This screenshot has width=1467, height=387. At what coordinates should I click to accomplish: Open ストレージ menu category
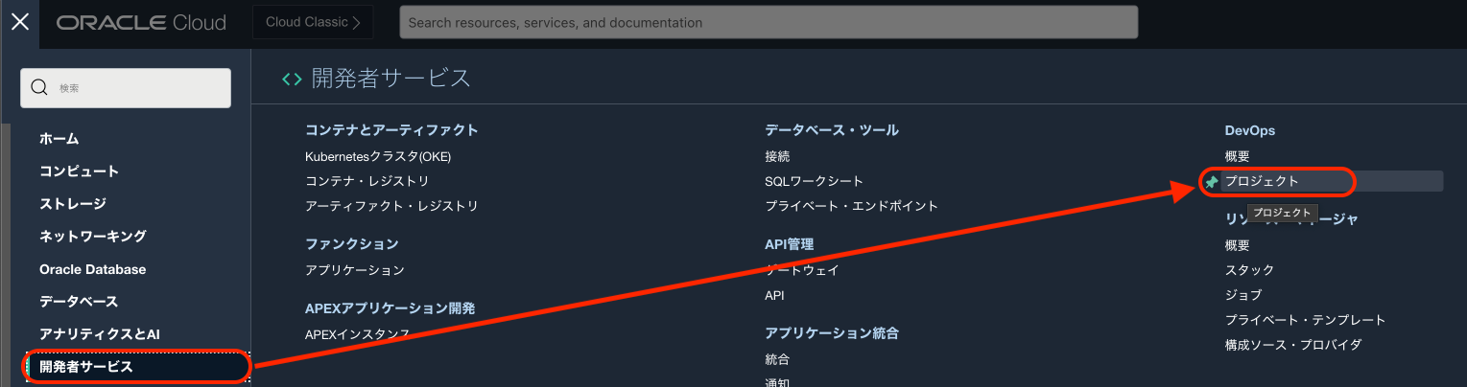pyautogui.click(x=73, y=204)
